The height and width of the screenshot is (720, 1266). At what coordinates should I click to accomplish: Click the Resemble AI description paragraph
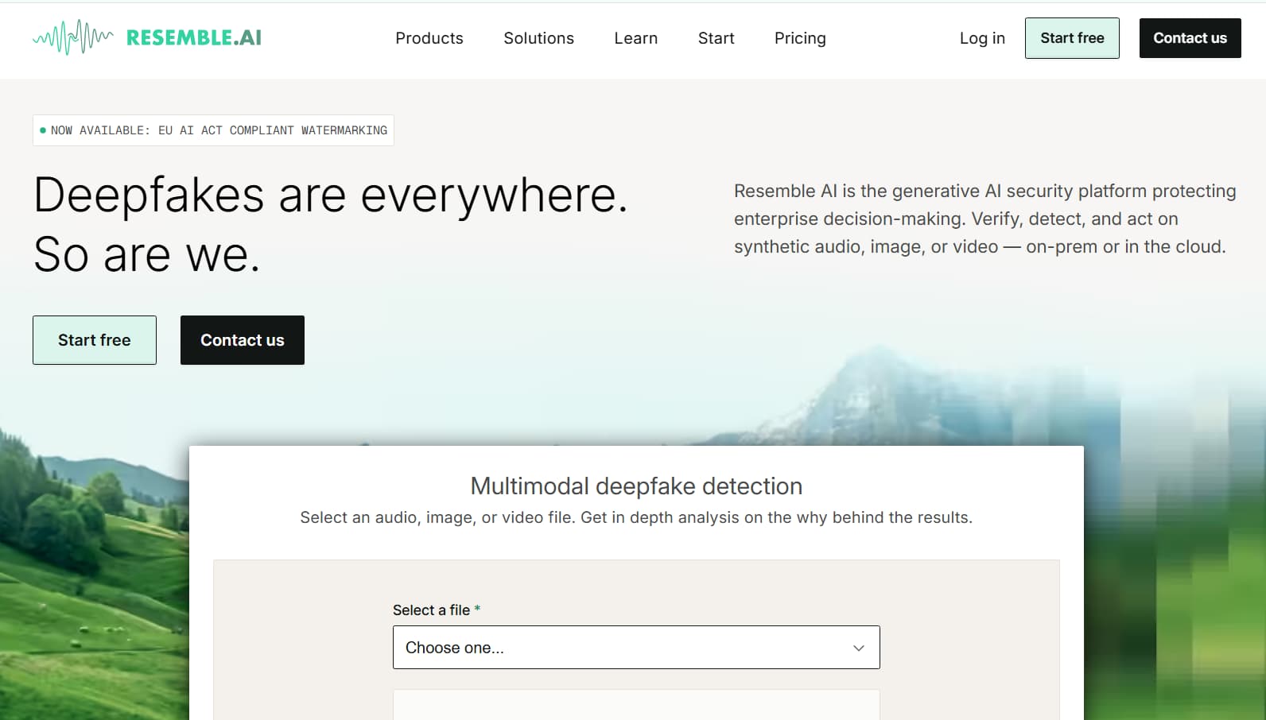pyautogui.click(x=984, y=219)
